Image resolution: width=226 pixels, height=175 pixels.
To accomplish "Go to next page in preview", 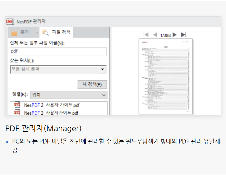I will coord(174,35).
